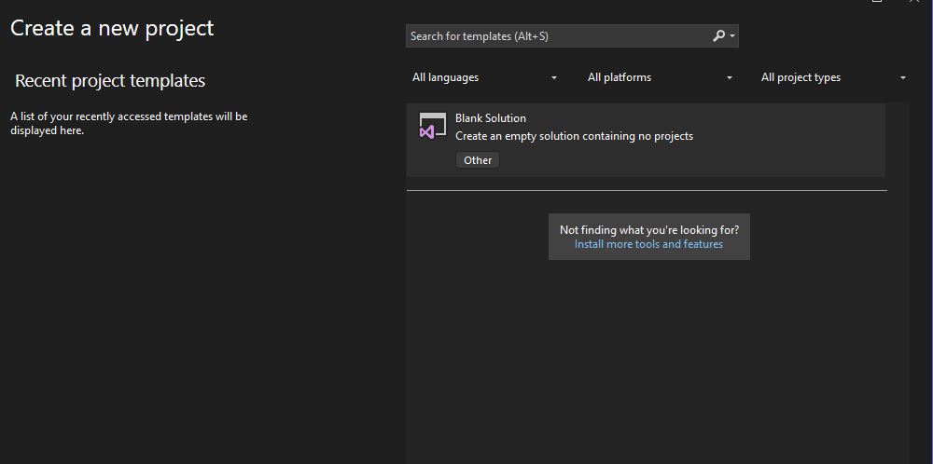Viewport: 933px width, 464px height.
Task: Click the Other tag on Blank Solution
Action: (x=478, y=160)
